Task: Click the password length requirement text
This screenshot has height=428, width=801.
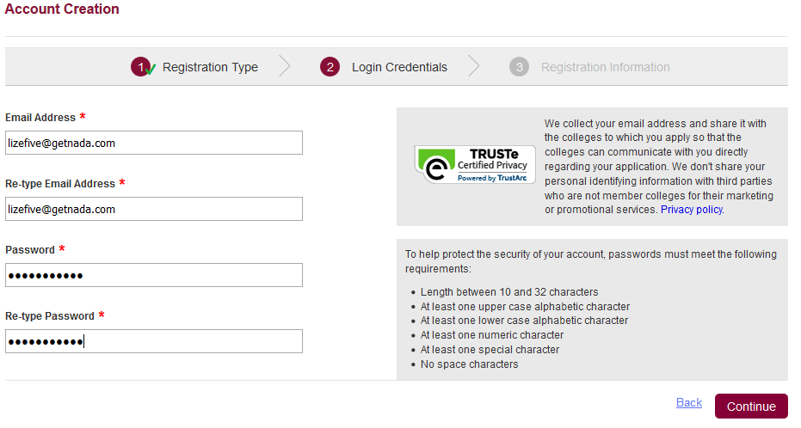Action: click(x=508, y=292)
